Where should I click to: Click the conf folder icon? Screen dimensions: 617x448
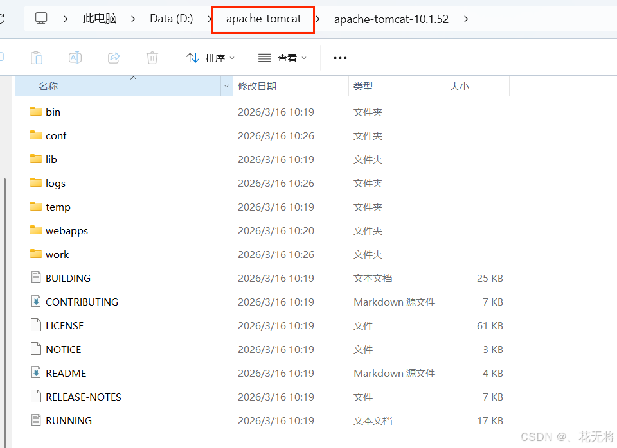[x=36, y=135]
